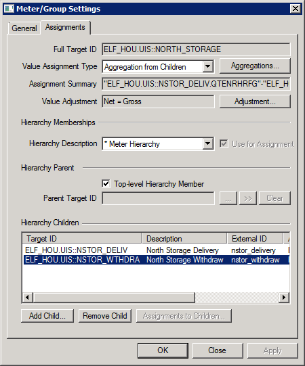
Task: Click the nstor_withdraw external ID cell
Action: [256, 260]
